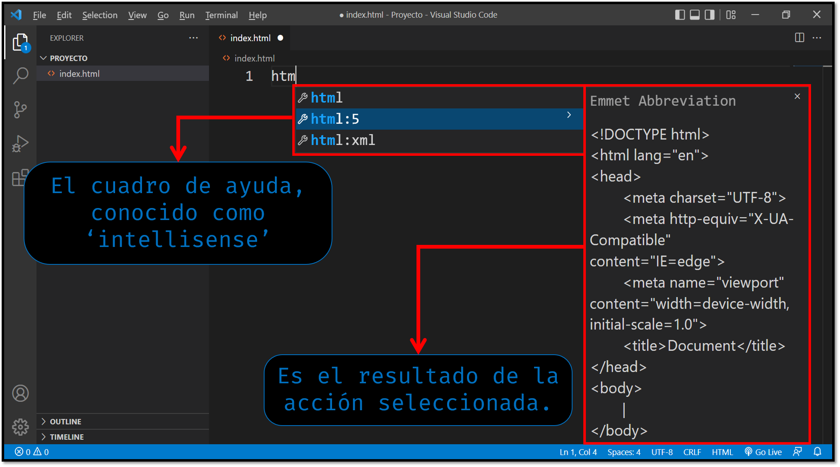
Task: Click index.html in the breadcrumb
Action: click(254, 58)
